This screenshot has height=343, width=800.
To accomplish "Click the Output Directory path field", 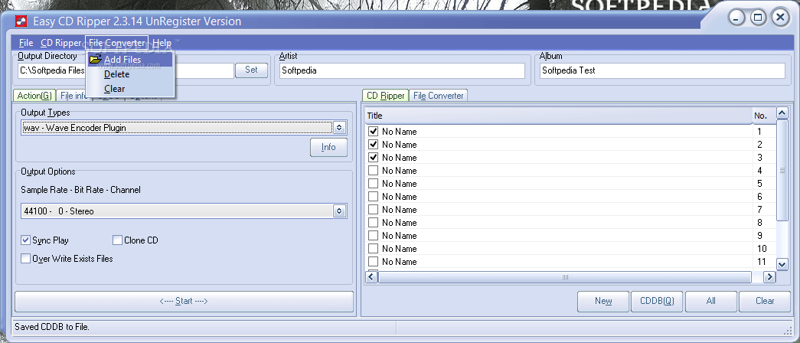I will point(126,70).
